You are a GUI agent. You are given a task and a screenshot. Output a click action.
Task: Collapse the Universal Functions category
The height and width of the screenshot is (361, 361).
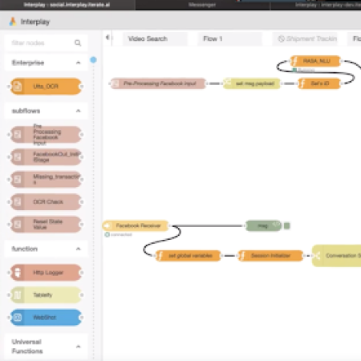(79, 347)
